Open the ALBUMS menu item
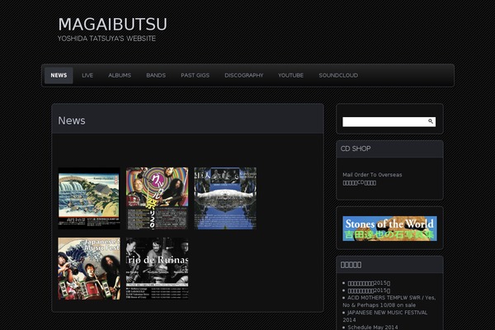Image resolution: width=495 pixels, height=330 pixels. pos(120,75)
